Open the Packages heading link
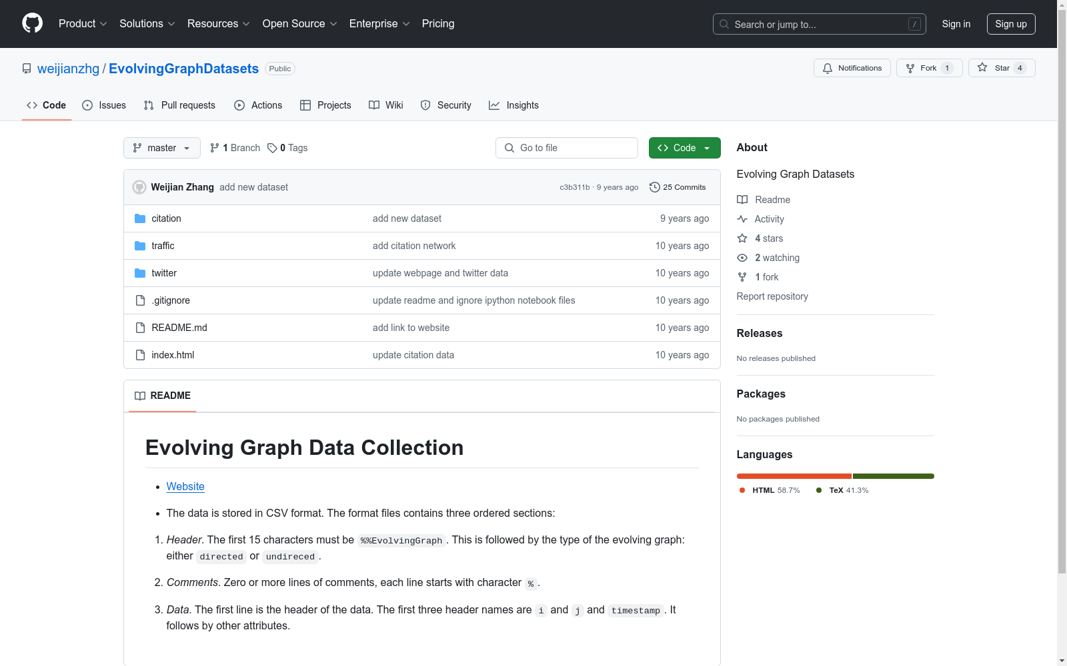This screenshot has width=1067, height=666. [x=761, y=394]
